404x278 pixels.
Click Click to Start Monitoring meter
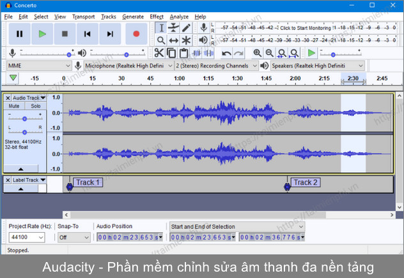pyautogui.click(x=306, y=28)
